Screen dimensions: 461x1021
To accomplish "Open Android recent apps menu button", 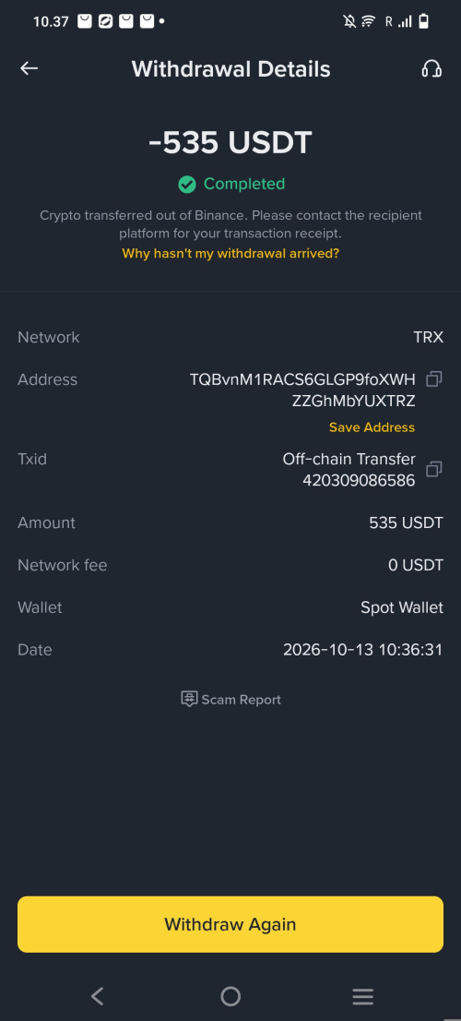I will point(363,995).
